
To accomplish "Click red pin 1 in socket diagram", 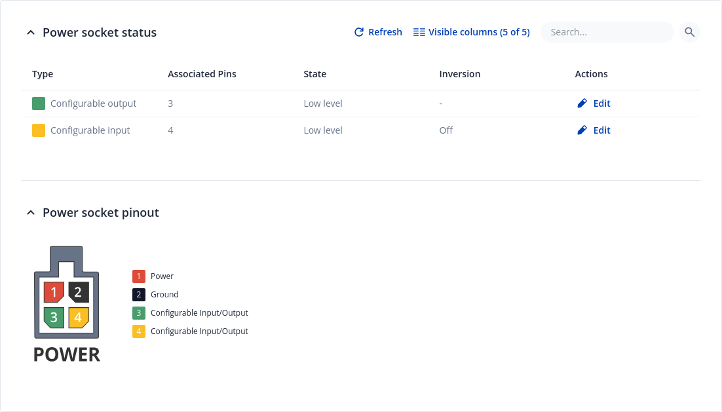I will click(x=54, y=292).
